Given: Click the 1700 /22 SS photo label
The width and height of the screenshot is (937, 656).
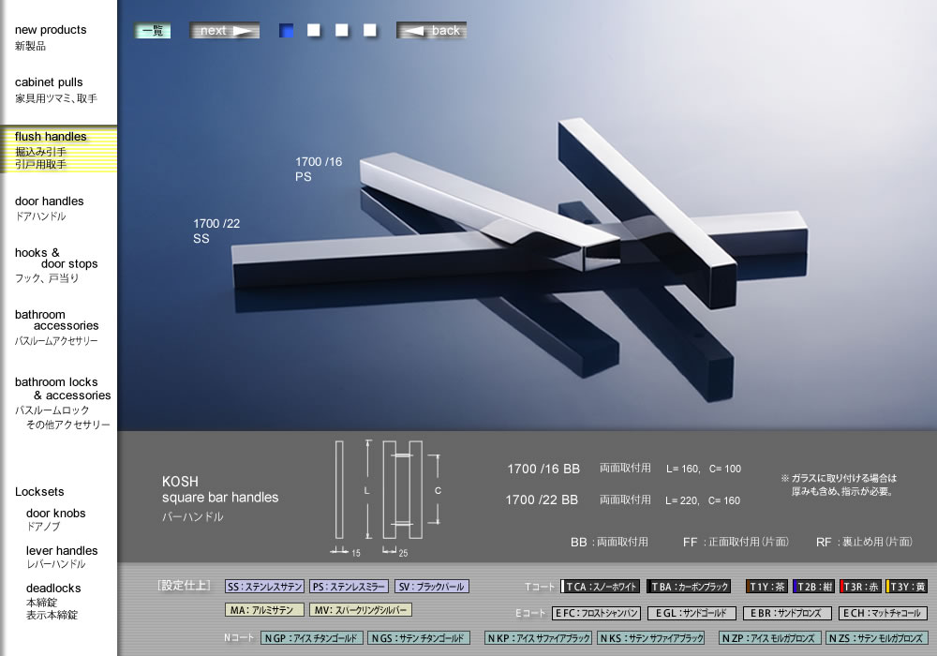Looking at the screenshot, I should pos(216,231).
